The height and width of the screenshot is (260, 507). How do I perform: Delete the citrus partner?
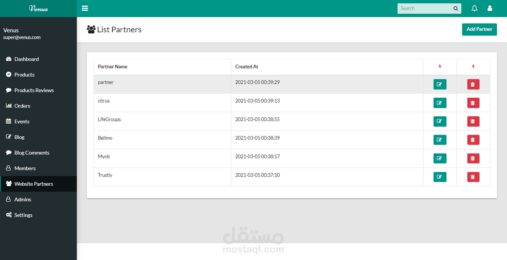[x=473, y=103]
